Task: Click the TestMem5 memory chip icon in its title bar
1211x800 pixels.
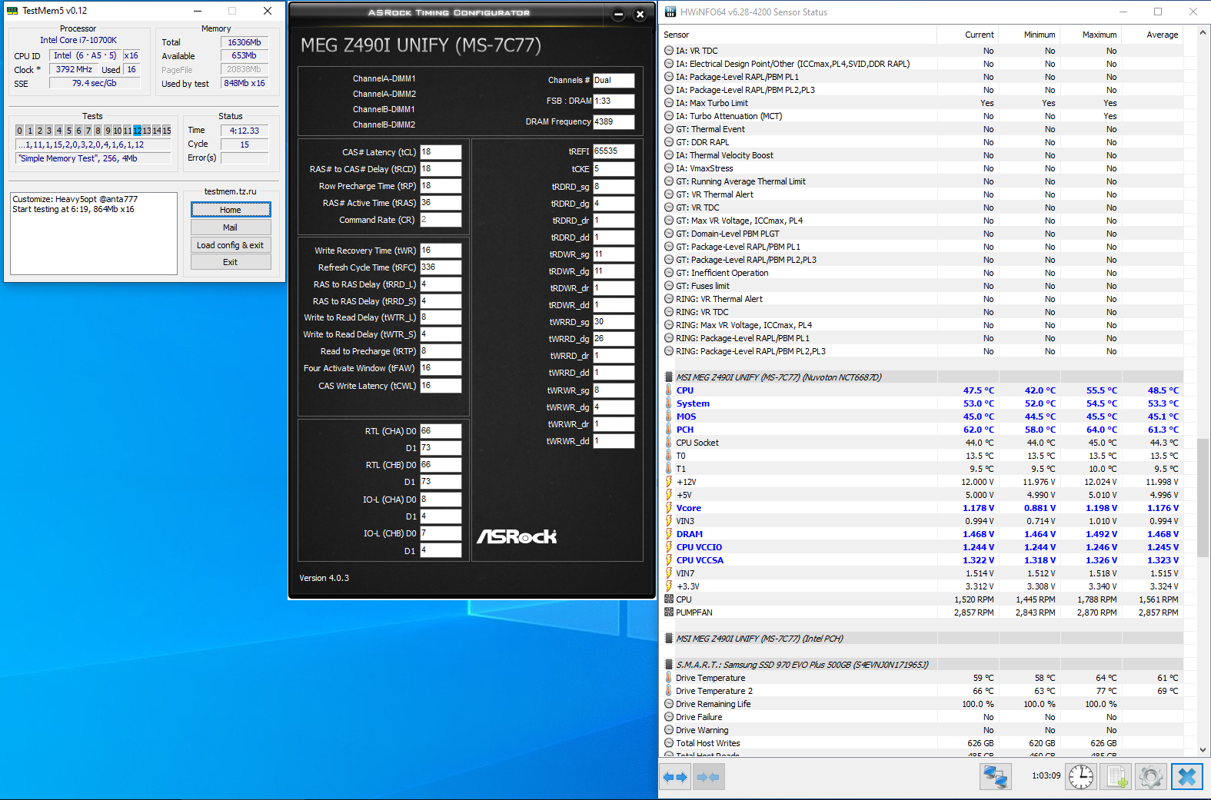Action: point(12,11)
